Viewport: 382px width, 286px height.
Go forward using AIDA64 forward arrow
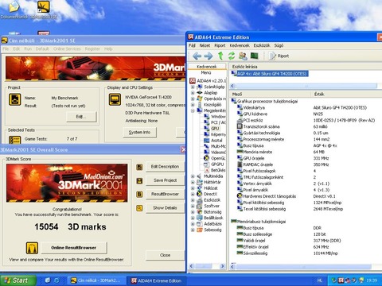[x=209, y=56]
